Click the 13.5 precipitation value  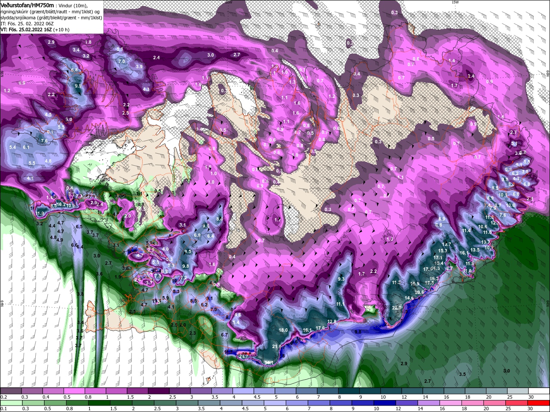[x=475, y=250]
